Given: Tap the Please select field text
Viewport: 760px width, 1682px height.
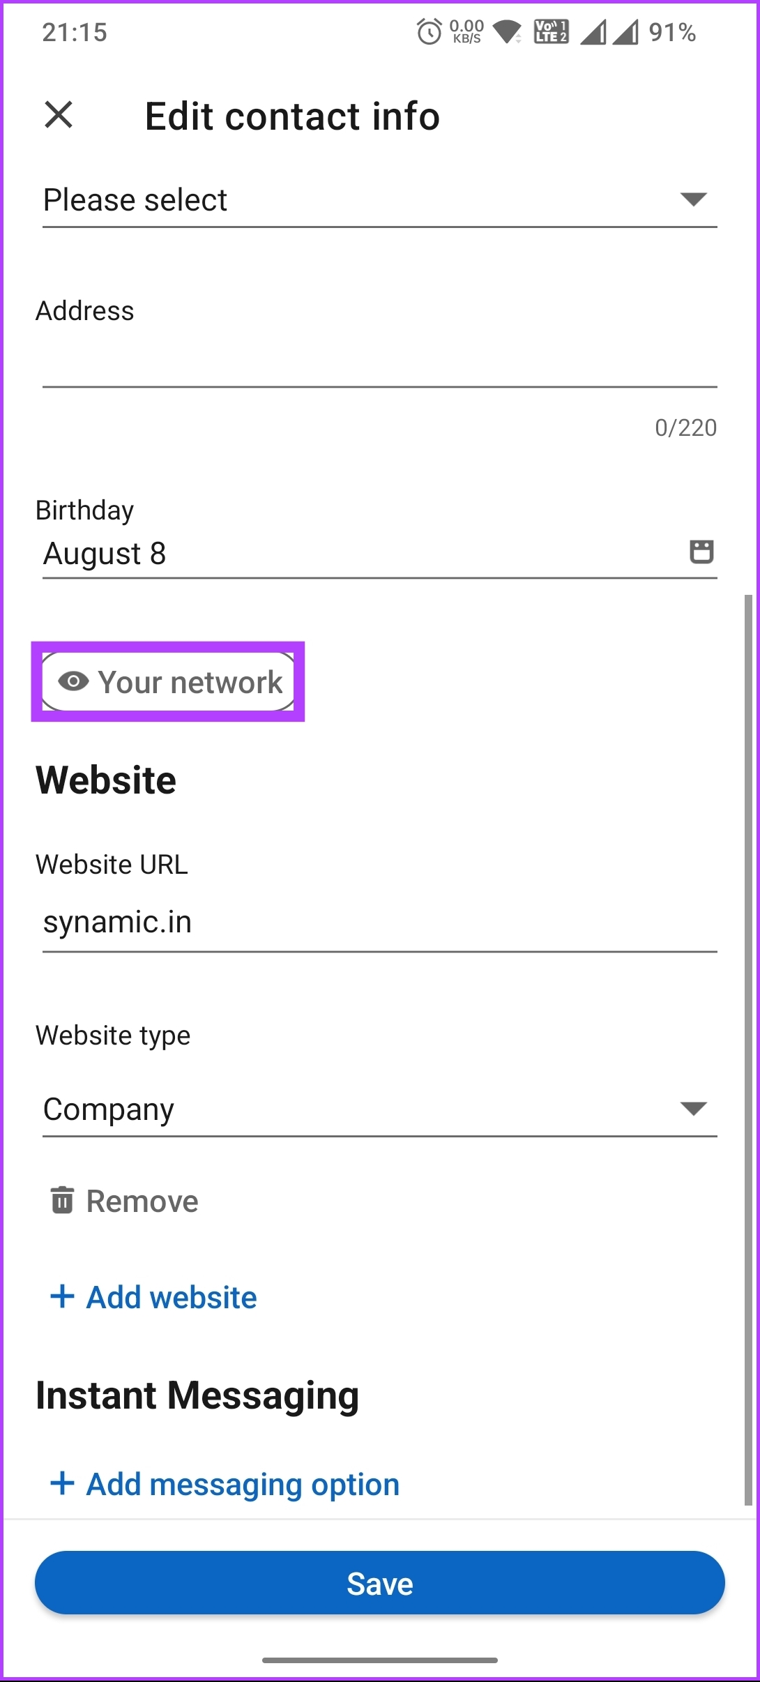Looking at the screenshot, I should pyautogui.click(x=135, y=200).
